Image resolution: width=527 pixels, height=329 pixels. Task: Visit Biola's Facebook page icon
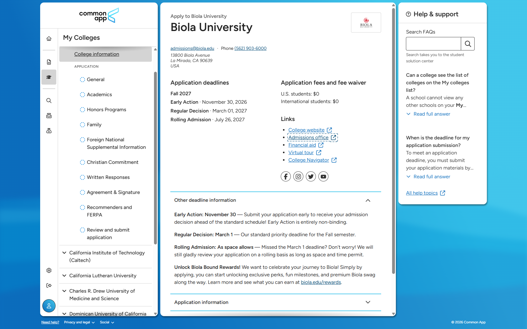286,176
